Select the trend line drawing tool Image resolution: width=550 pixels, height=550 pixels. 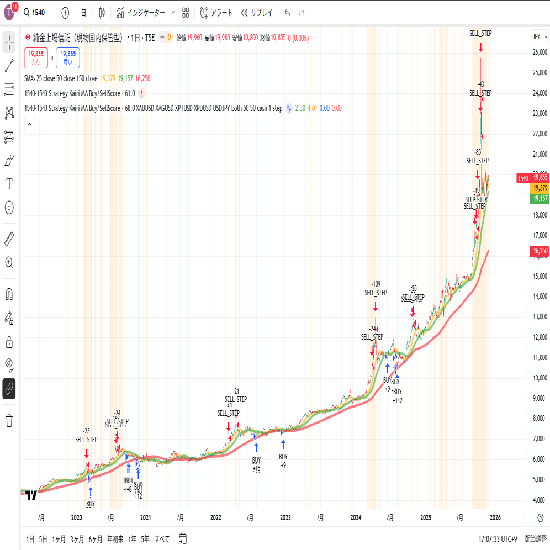click(9, 66)
